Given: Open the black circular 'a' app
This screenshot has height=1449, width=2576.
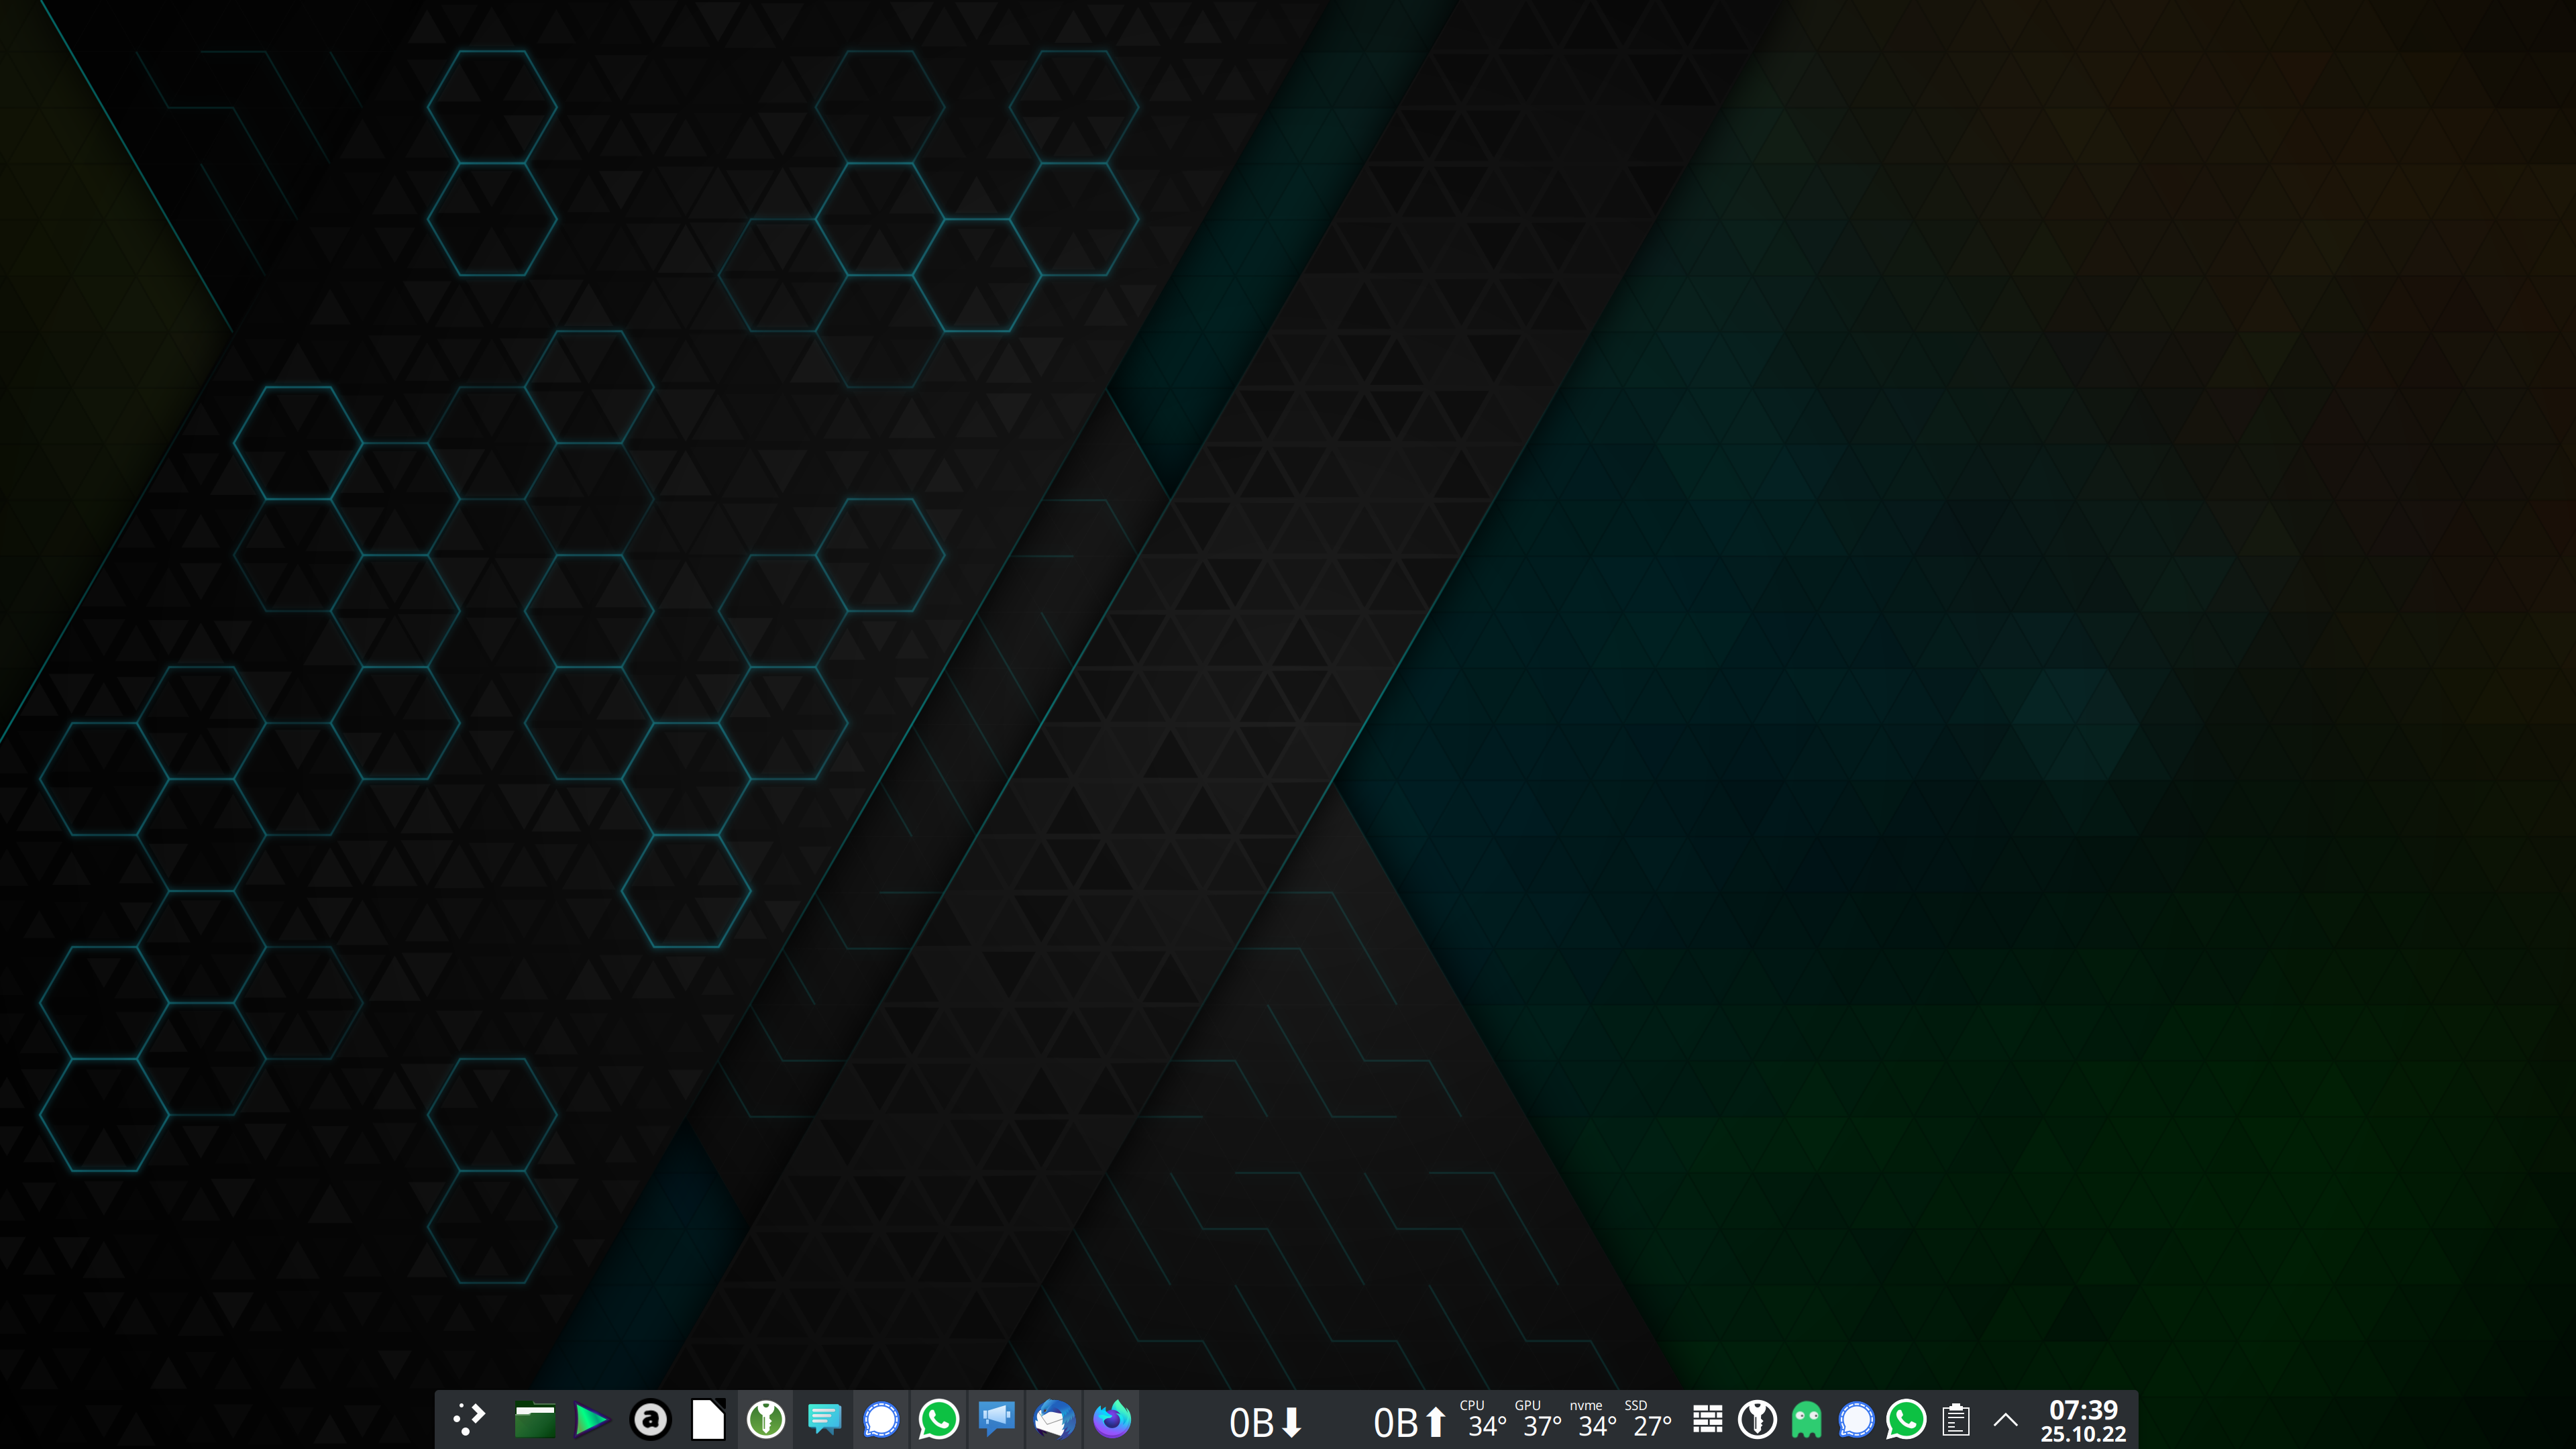Looking at the screenshot, I should [x=650, y=1420].
